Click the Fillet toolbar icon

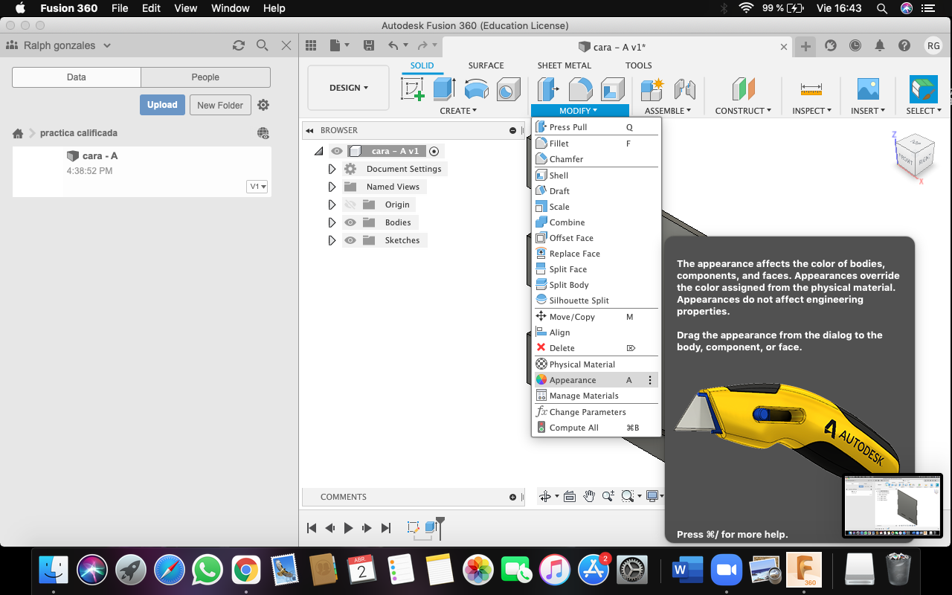pos(581,89)
